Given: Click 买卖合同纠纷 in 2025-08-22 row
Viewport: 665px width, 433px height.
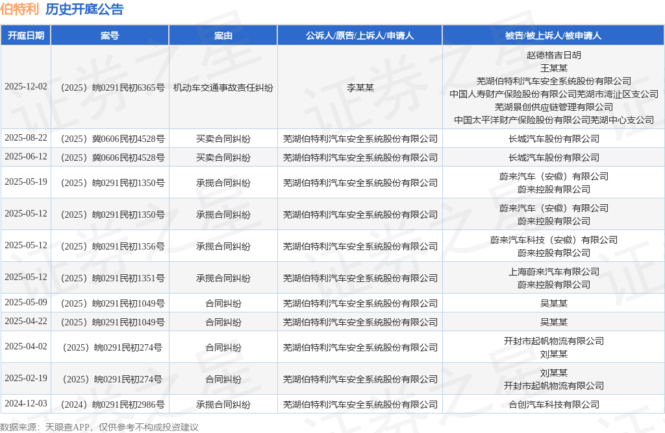Looking at the screenshot, I should 223,139.
